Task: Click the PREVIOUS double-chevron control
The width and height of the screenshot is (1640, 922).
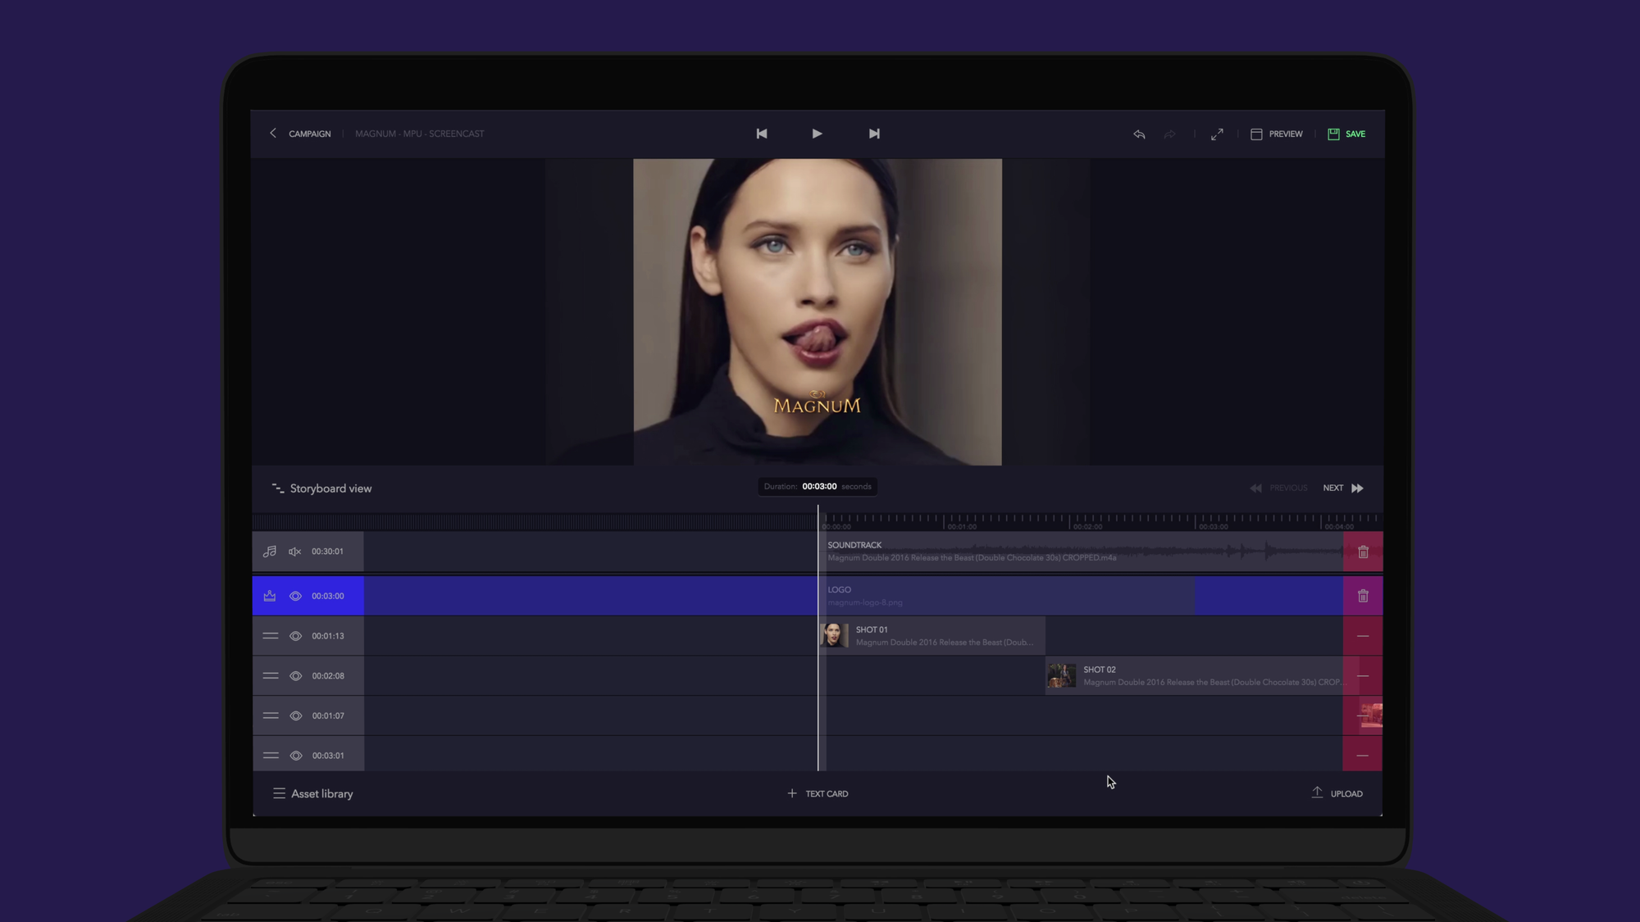Action: (x=1255, y=488)
